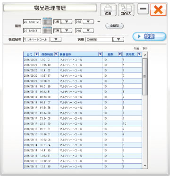Viewport: 170px width, 176px height.
Task: Click the 検索 search button
Action: [x=149, y=36]
